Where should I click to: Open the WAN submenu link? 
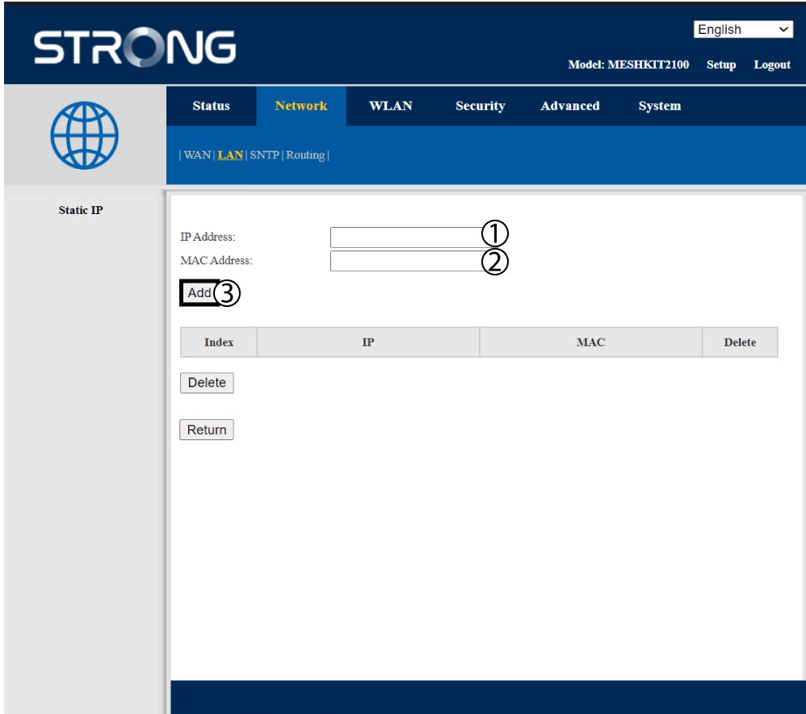pos(197,155)
